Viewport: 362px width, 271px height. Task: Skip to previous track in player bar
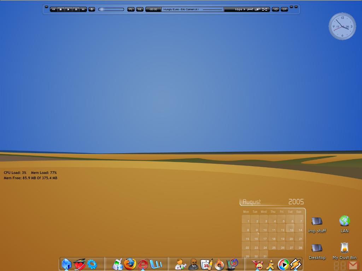(x=54, y=10)
